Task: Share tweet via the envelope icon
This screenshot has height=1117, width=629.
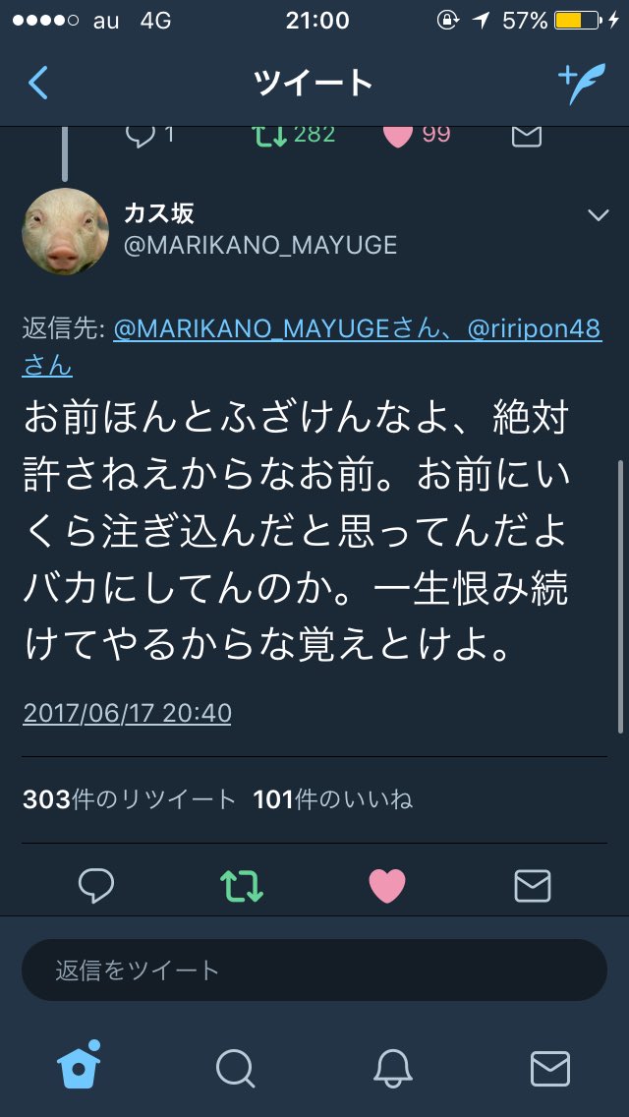Action: pyautogui.click(x=533, y=886)
